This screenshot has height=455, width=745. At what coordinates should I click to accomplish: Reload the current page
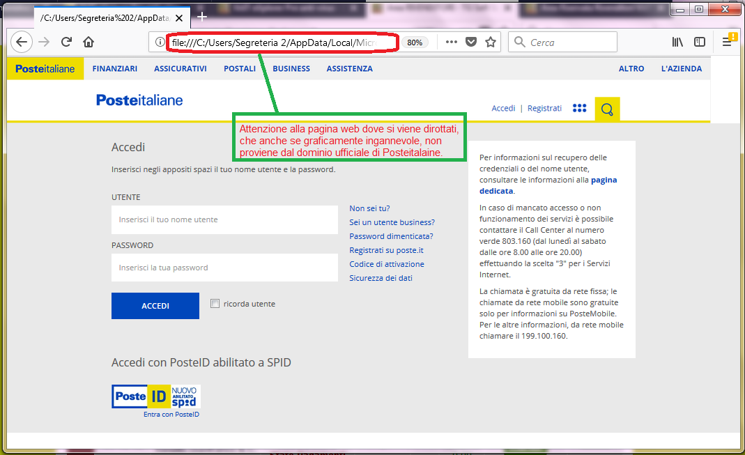[66, 43]
